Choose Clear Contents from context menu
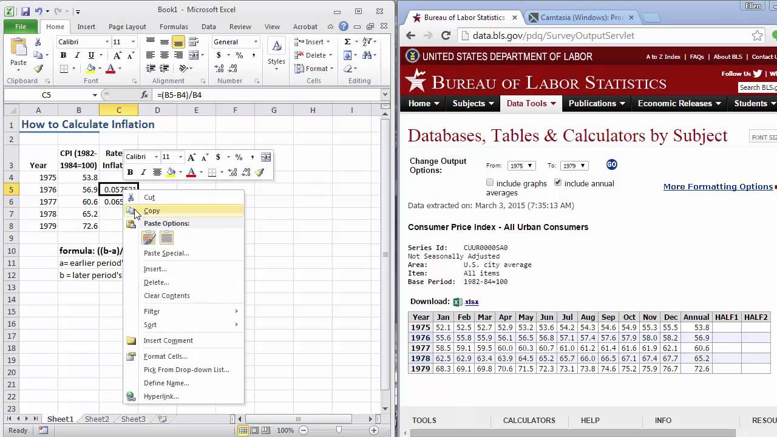This screenshot has height=437, width=777. tap(183, 296)
